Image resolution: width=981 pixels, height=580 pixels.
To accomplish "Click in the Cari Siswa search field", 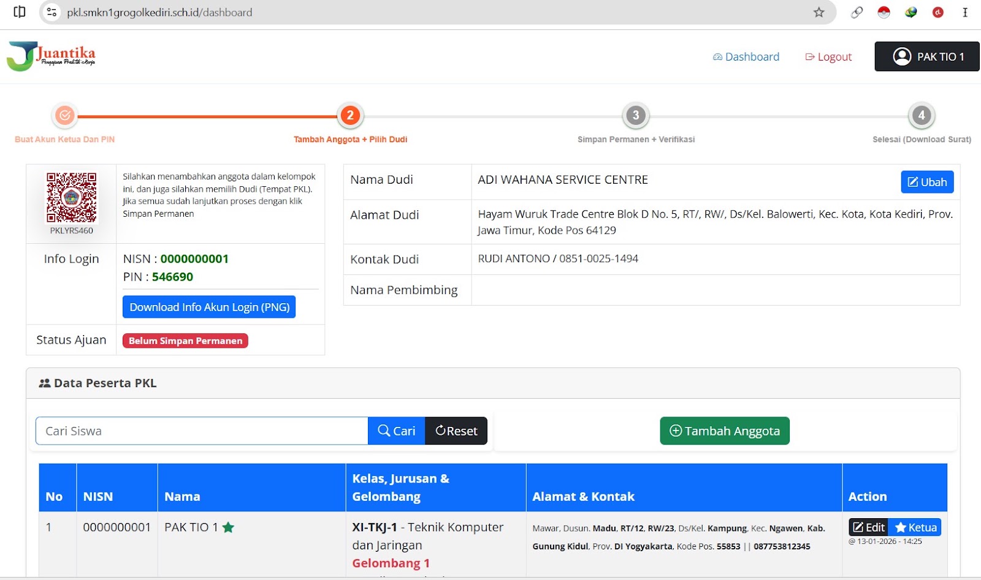I will [x=202, y=431].
